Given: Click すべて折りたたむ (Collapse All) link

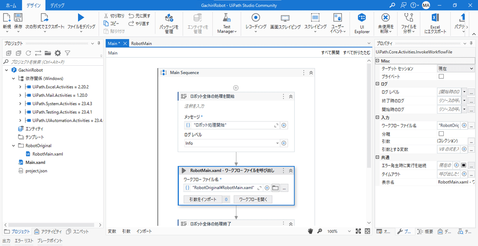Looking at the screenshot, I should click(x=357, y=53).
